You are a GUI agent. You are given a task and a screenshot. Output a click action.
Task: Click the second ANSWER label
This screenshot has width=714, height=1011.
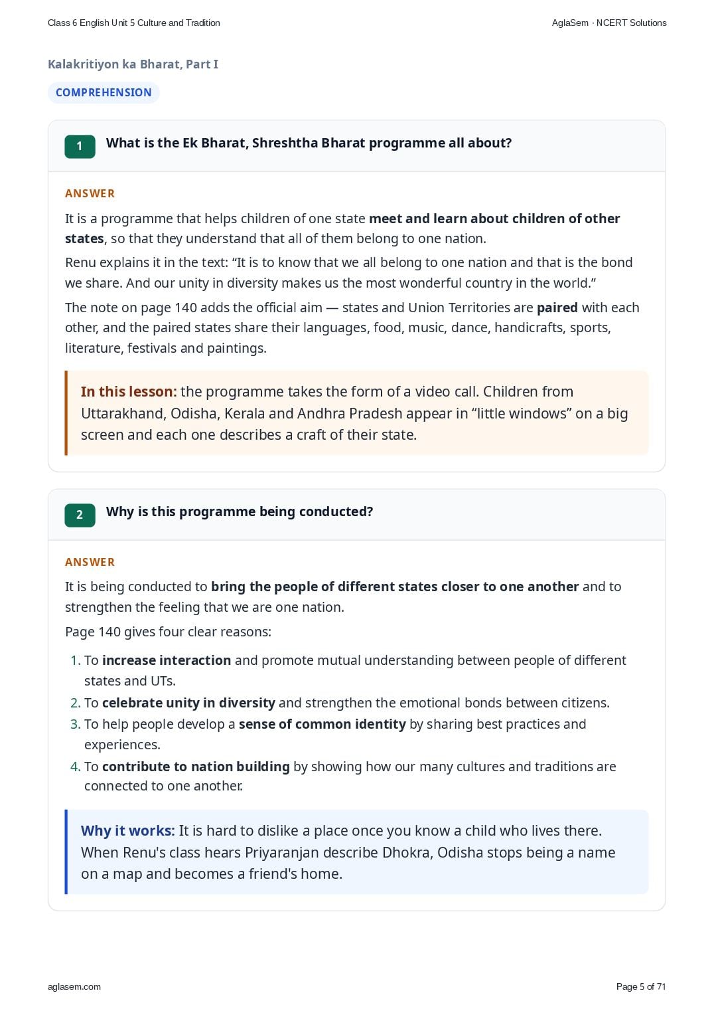[90, 562]
